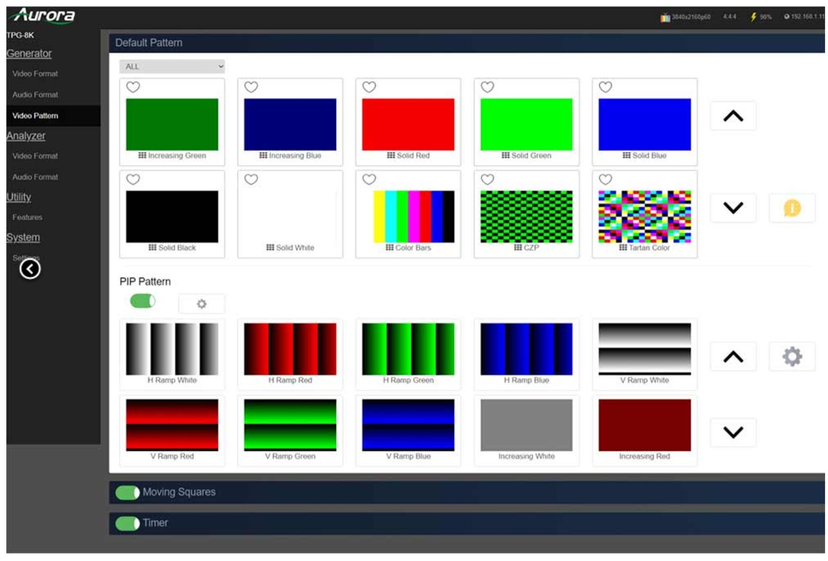Favorite the Increasing Blue pattern heart

(251, 87)
